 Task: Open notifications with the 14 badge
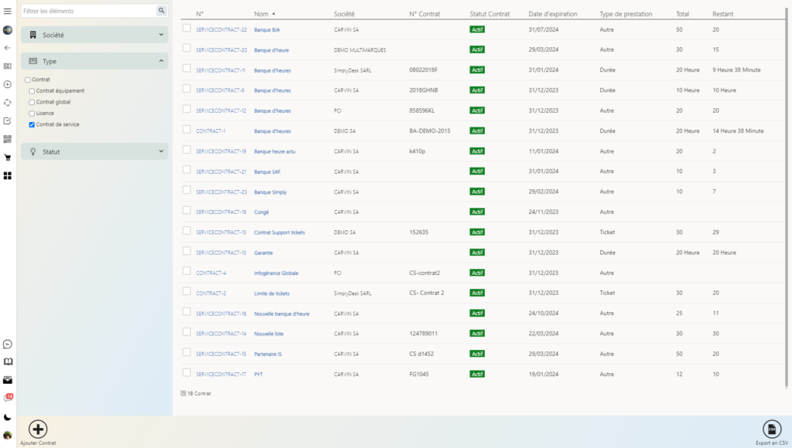(8, 398)
